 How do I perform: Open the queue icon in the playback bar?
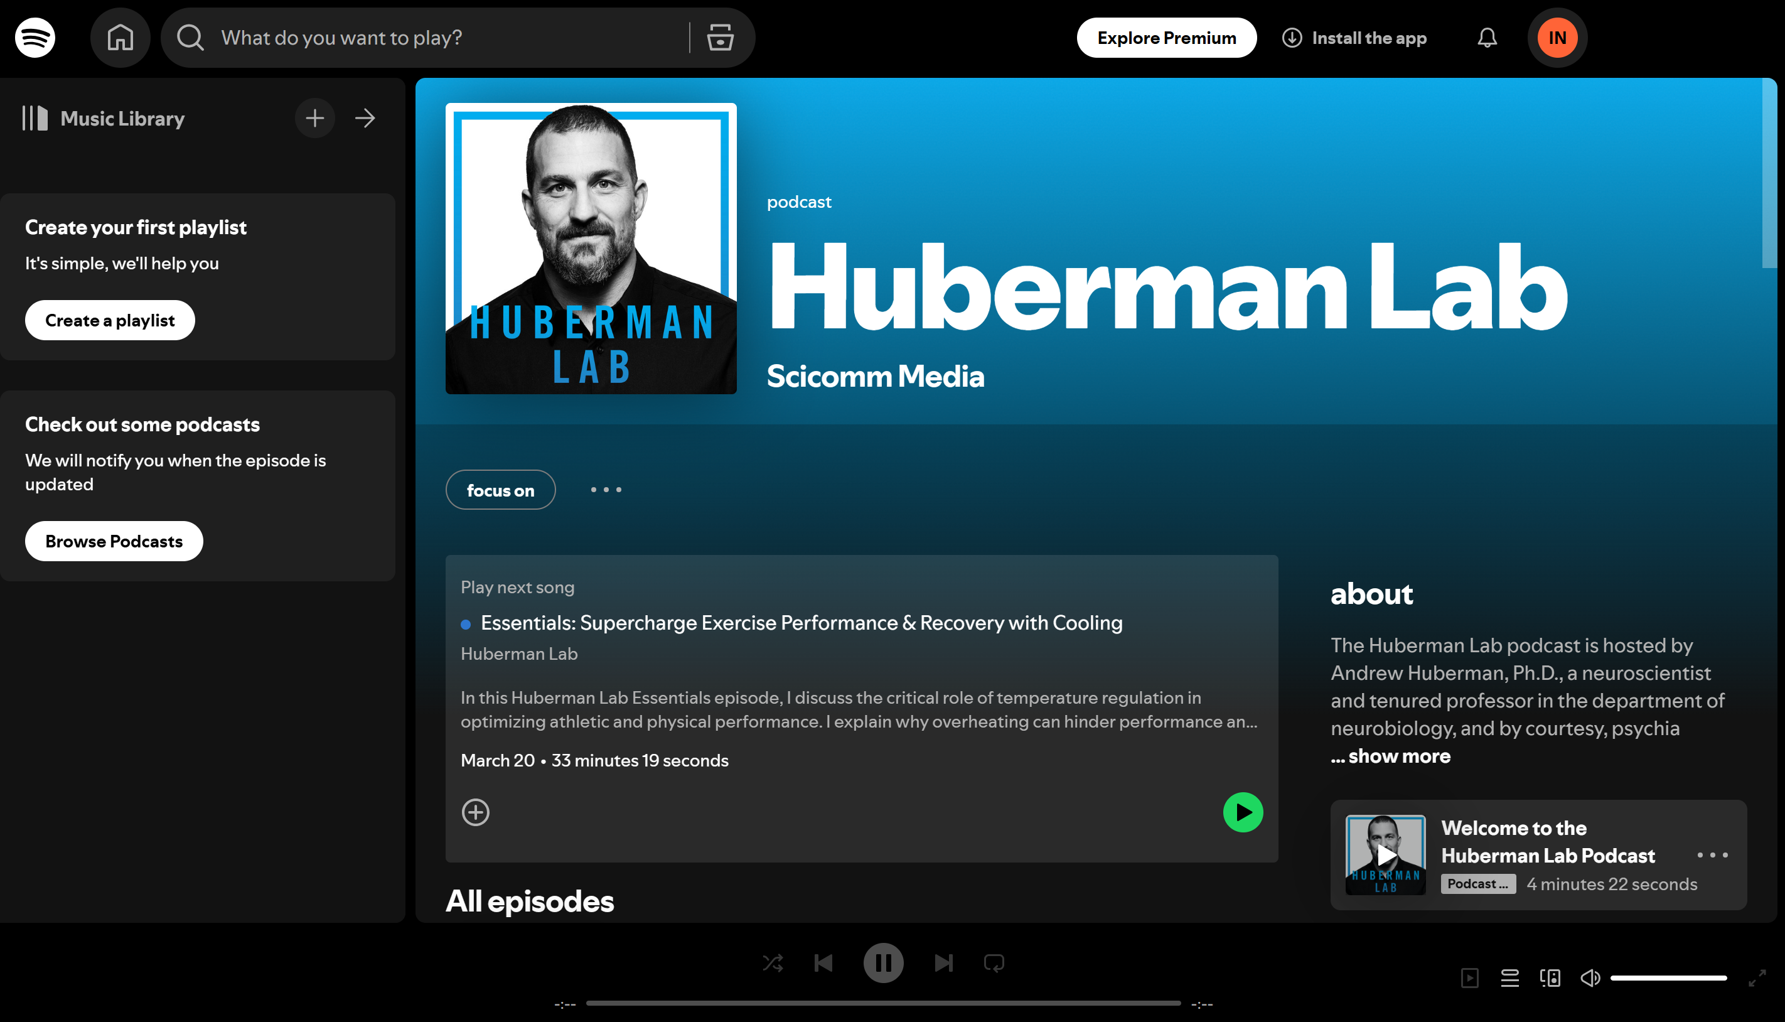point(1511,977)
